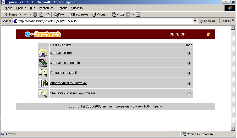
Task: Click the Переход go button
Action: (x=208, y=21)
